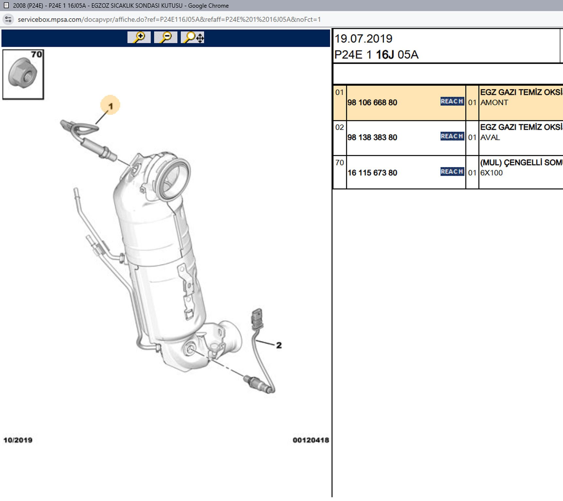Click the AMONT oxygen sensor description

pyautogui.click(x=494, y=103)
